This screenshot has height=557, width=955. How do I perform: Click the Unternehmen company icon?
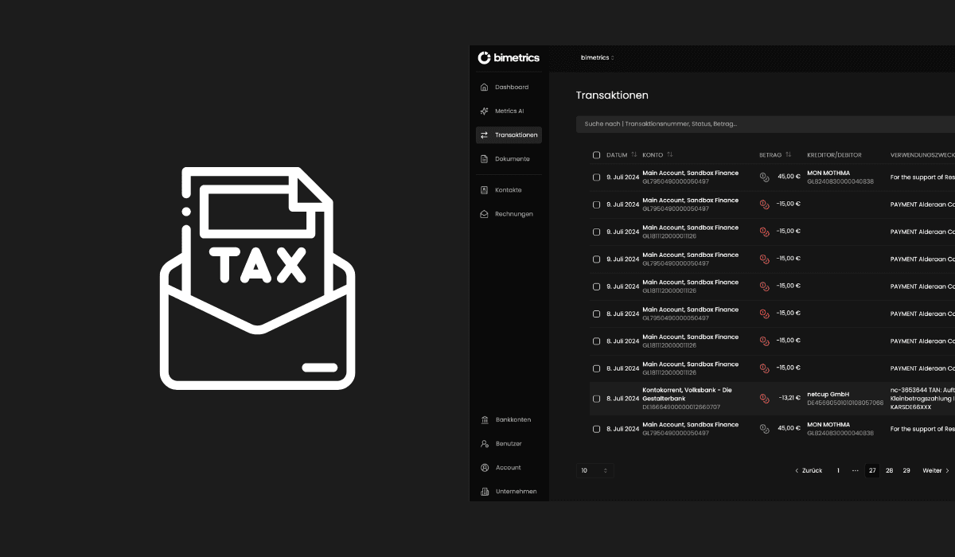485,492
